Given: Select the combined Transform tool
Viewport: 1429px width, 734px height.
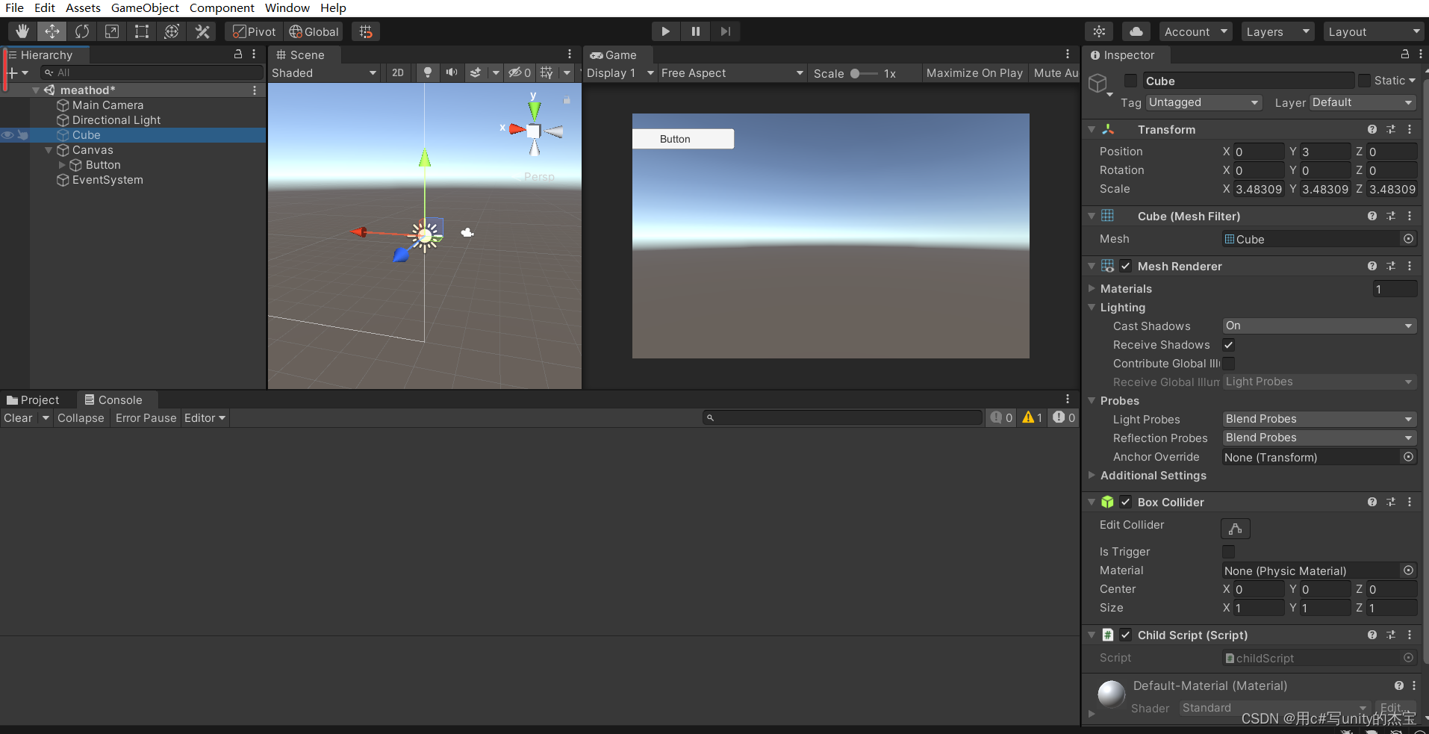Looking at the screenshot, I should [x=172, y=31].
